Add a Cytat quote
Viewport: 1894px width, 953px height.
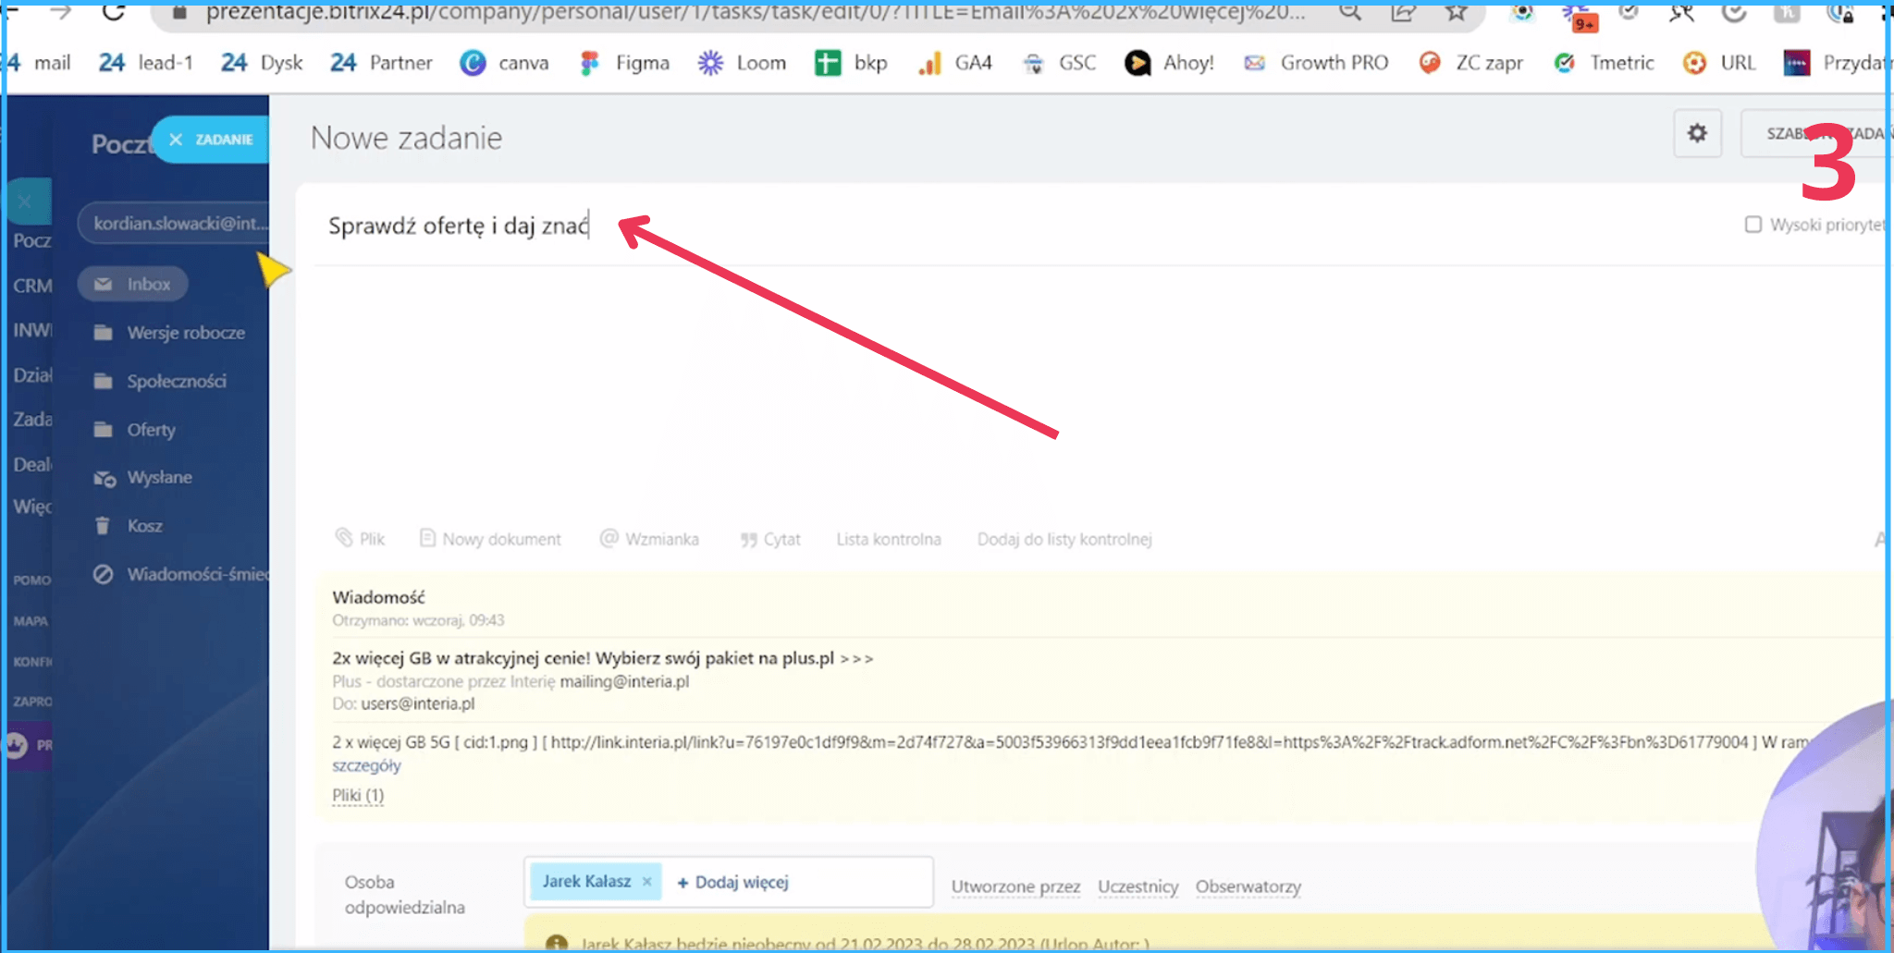(x=770, y=539)
